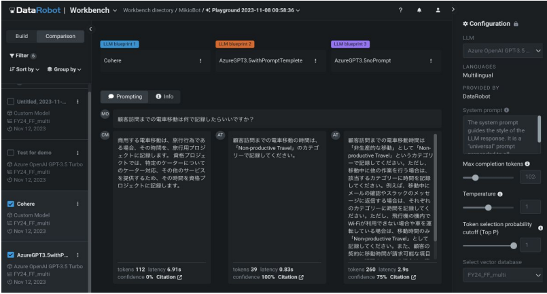The height and width of the screenshot is (294, 547).
Task: Uncheck the AzureGPT3.5withP... checkbox
Action: tap(11, 255)
